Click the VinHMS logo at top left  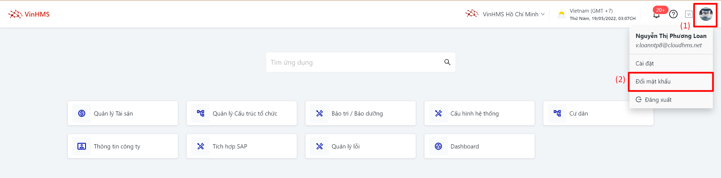[x=29, y=14]
